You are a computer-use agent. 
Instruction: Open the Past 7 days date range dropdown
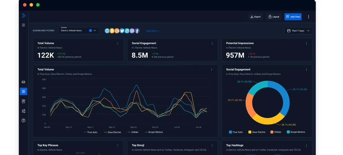298,31
